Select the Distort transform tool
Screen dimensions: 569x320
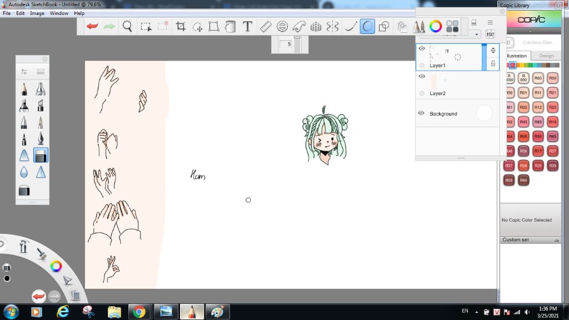[214, 26]
